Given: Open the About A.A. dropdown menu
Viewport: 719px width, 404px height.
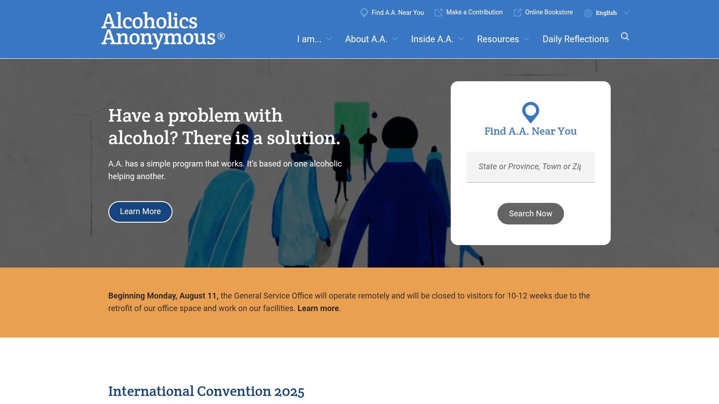Looking at the screenshot, I should [366, 39].
